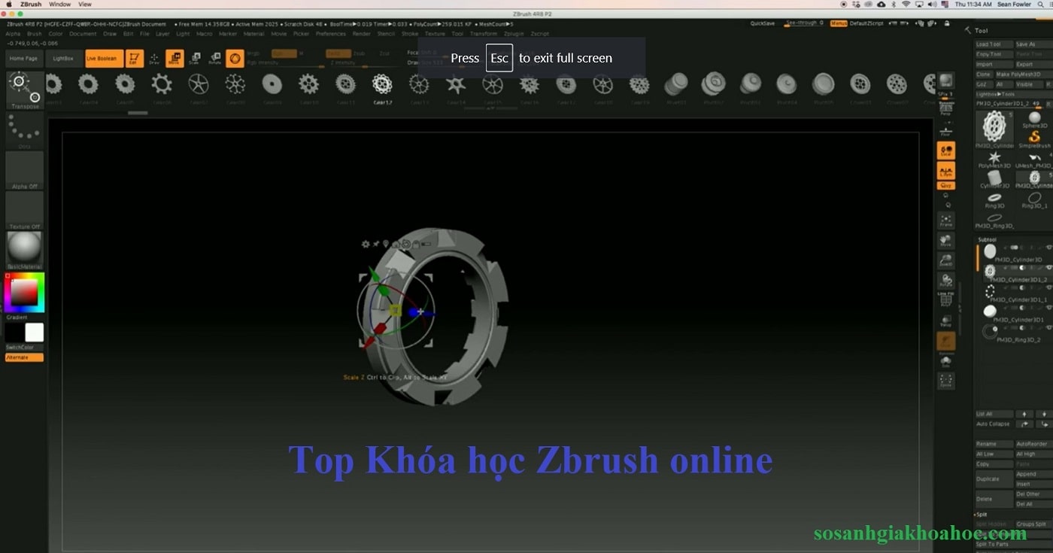Toggle Edit mode next to Live Boolean
The height and width of the screenshot is (553, 1053).
click(x=133, y=58)
